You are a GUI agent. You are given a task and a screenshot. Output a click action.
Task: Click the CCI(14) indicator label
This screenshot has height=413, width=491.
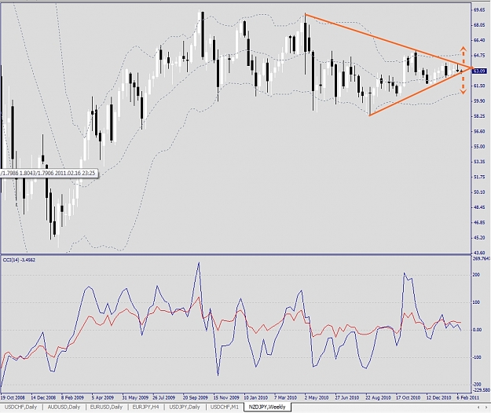tap(19, 260)
